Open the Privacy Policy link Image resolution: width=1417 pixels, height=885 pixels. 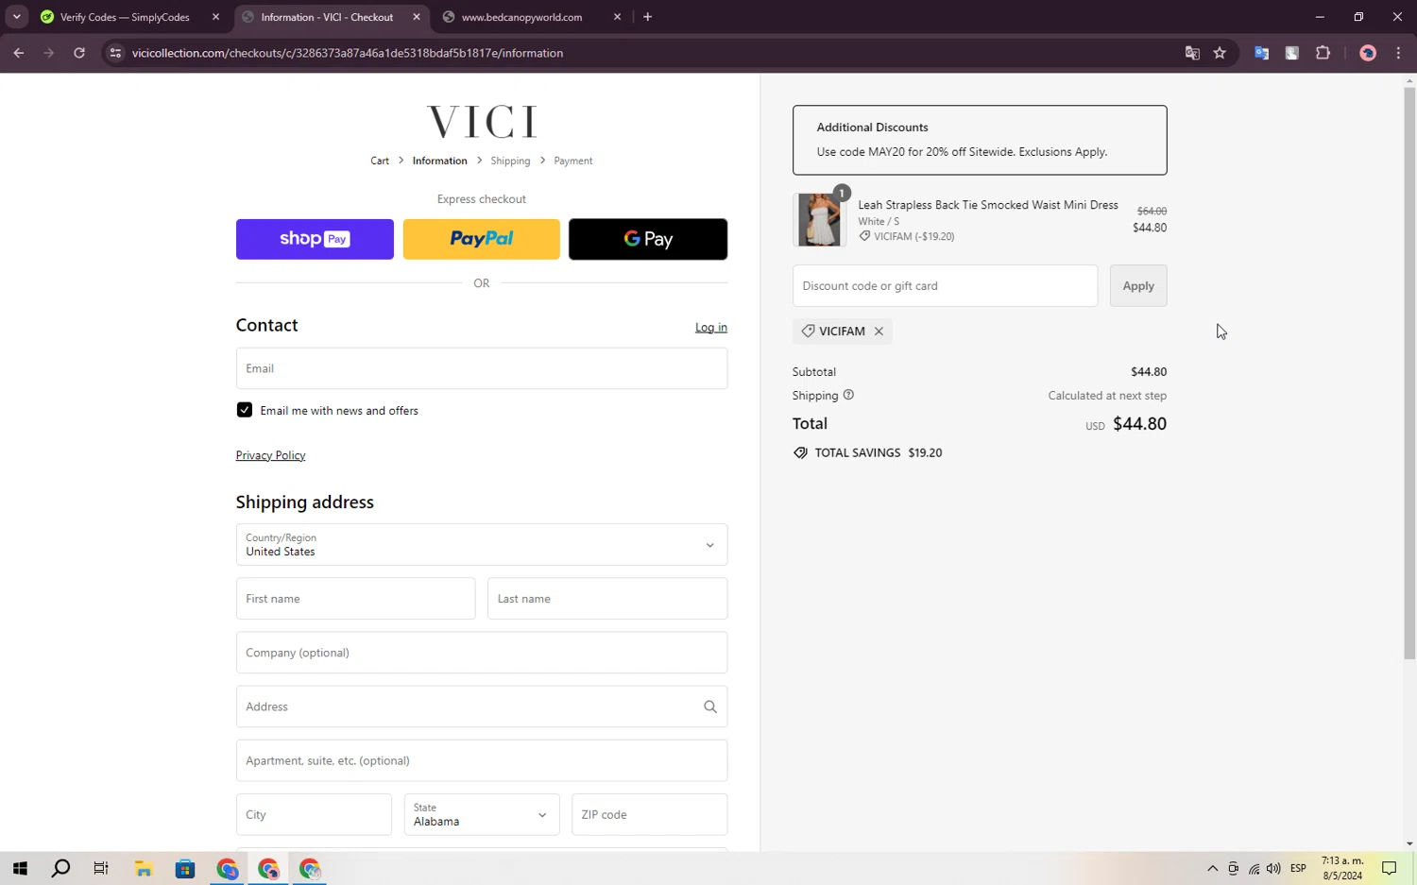tap(271, 455)
